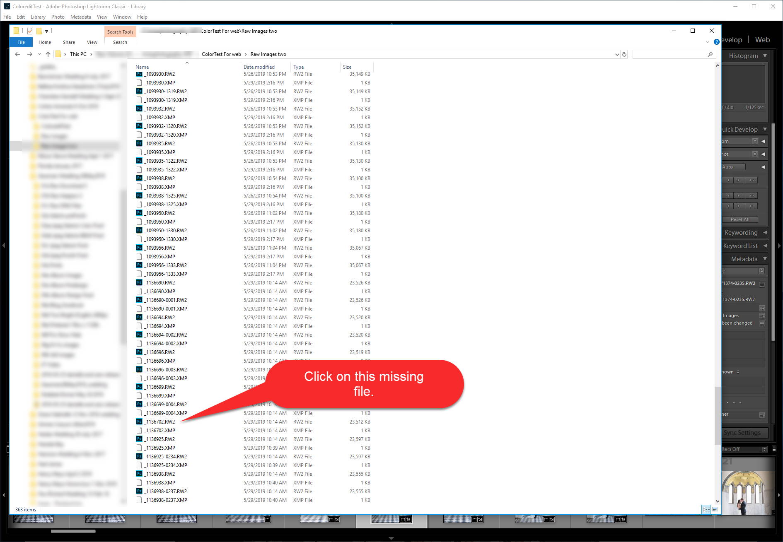Image resolution: width=783 pixels, height=542 pixels.
Task: Open Lightroom File menu
Action: [7, 17]
